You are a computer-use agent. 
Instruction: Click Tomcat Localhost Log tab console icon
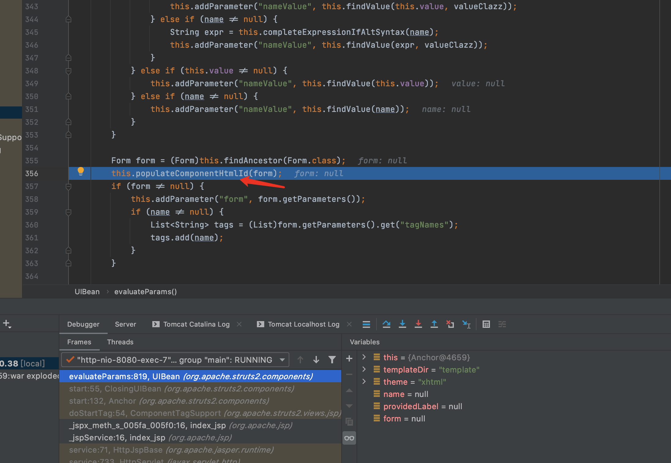261,324
